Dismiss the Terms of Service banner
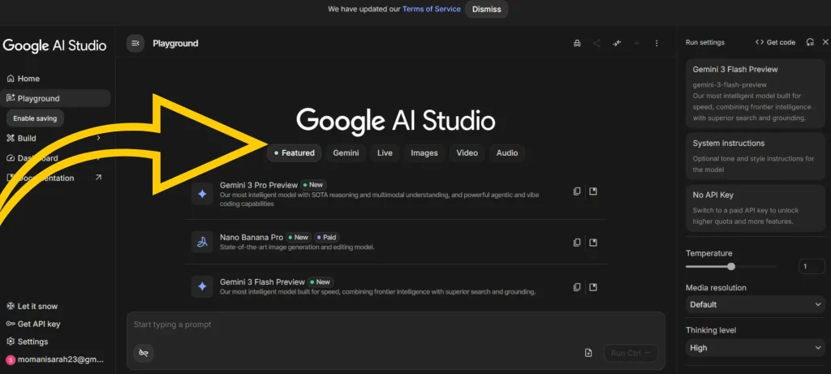 point(487,9)
